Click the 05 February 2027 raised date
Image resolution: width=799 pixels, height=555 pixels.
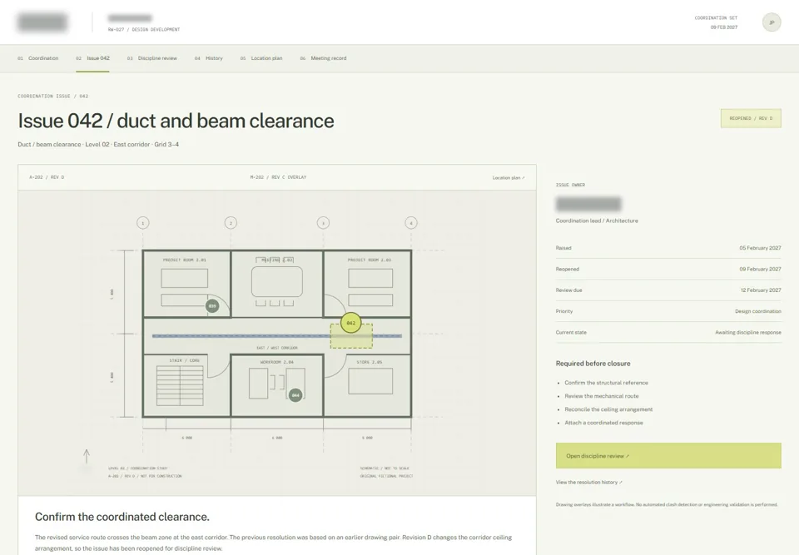tap(760, 248)
